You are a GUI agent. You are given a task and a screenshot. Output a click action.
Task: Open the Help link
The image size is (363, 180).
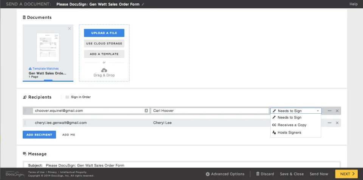pyautogui.click(x=354, y=4)
